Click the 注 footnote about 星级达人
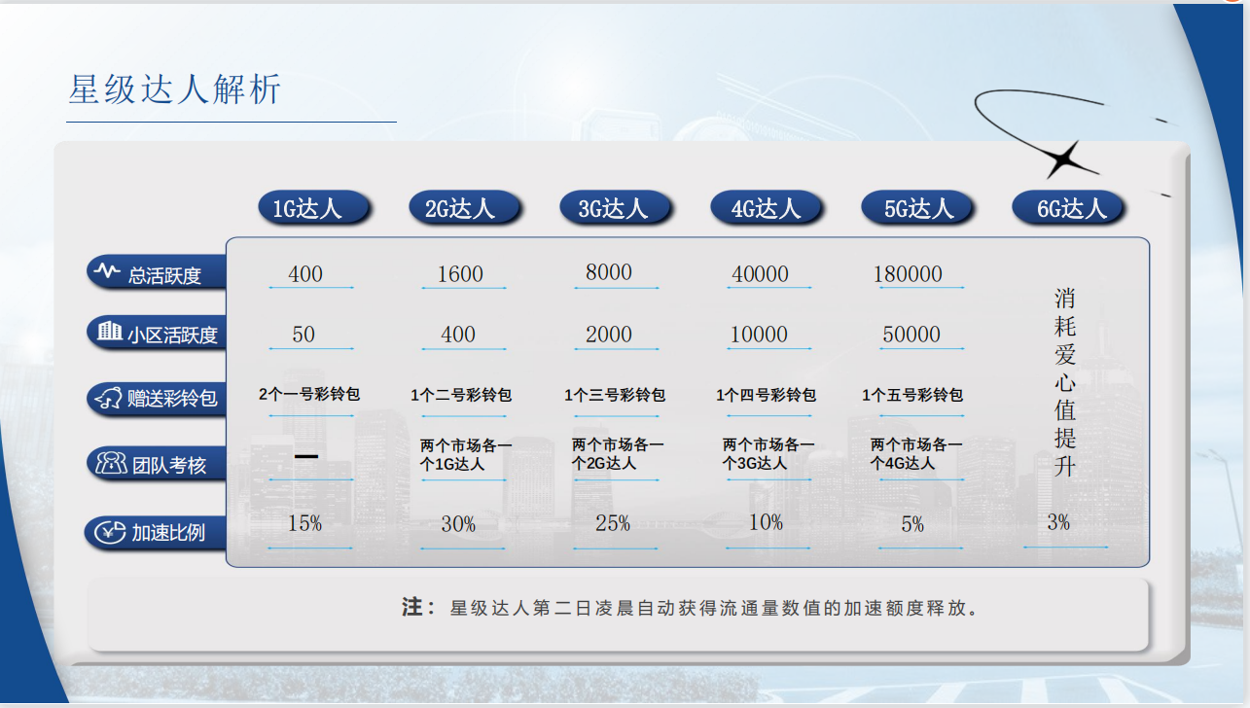Screen dimensions: 1250x708 click(690, 609)
